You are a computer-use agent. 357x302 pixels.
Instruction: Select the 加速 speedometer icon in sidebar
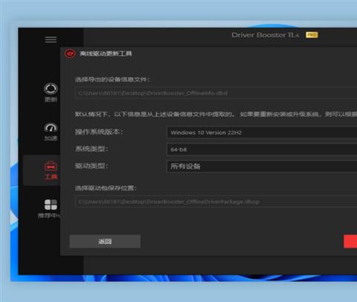pos(51,128)
